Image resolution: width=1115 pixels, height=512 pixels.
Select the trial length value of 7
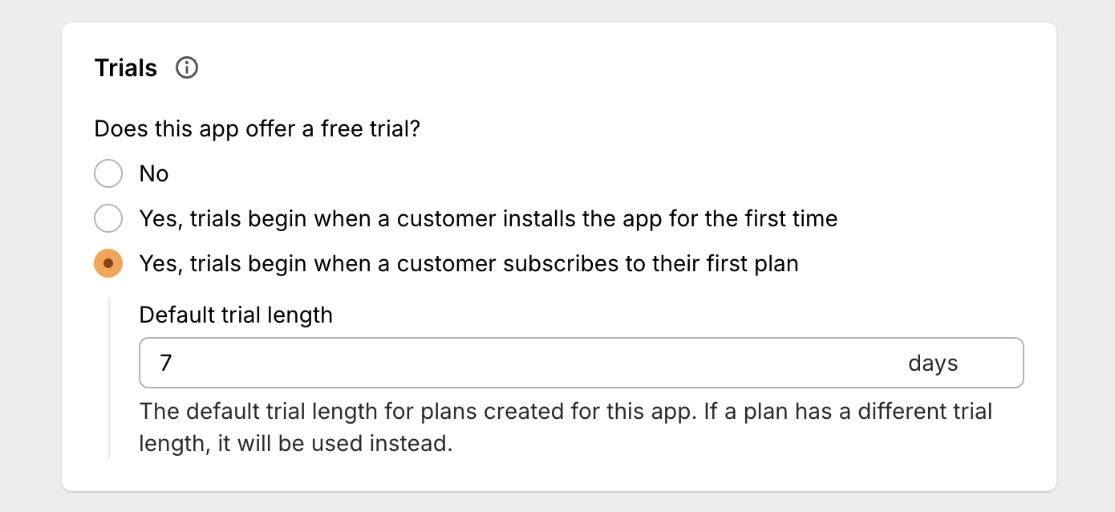coord(165,363)
